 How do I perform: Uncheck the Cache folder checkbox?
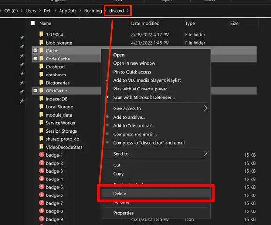click(35, 50)
